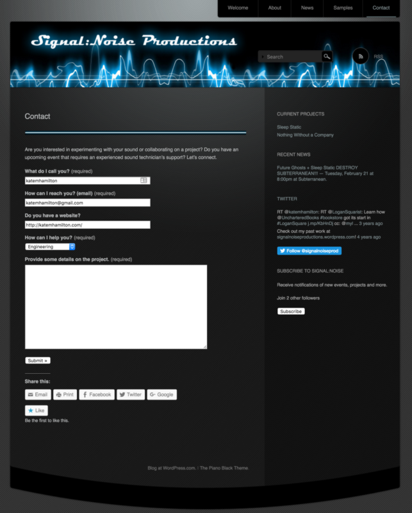Click the Search text box
This screenshot has height=513, width=412.
292,56
